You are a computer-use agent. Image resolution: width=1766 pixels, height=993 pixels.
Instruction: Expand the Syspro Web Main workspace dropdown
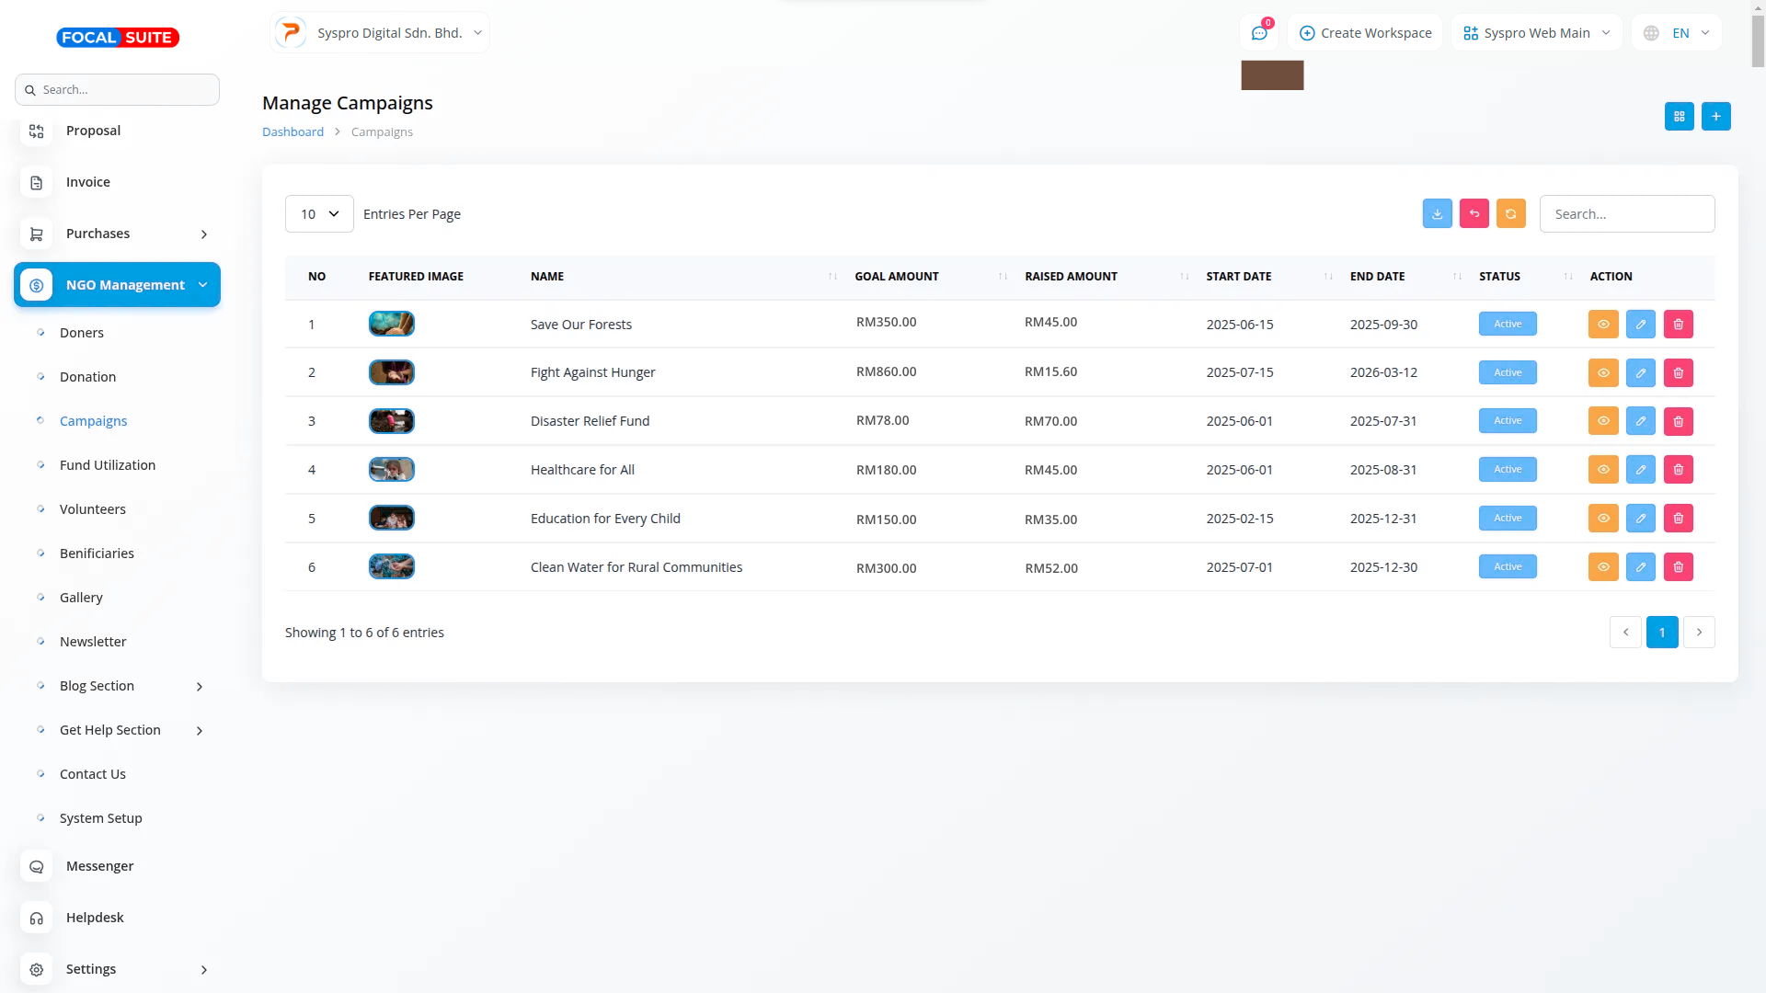(x=1536, y=33)
